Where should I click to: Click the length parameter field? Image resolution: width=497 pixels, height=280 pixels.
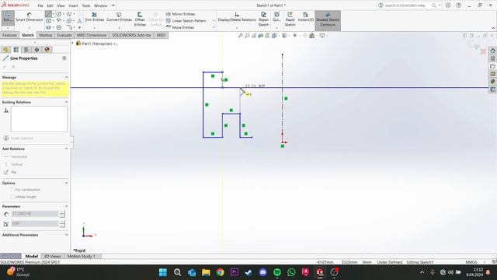point(35,214)
